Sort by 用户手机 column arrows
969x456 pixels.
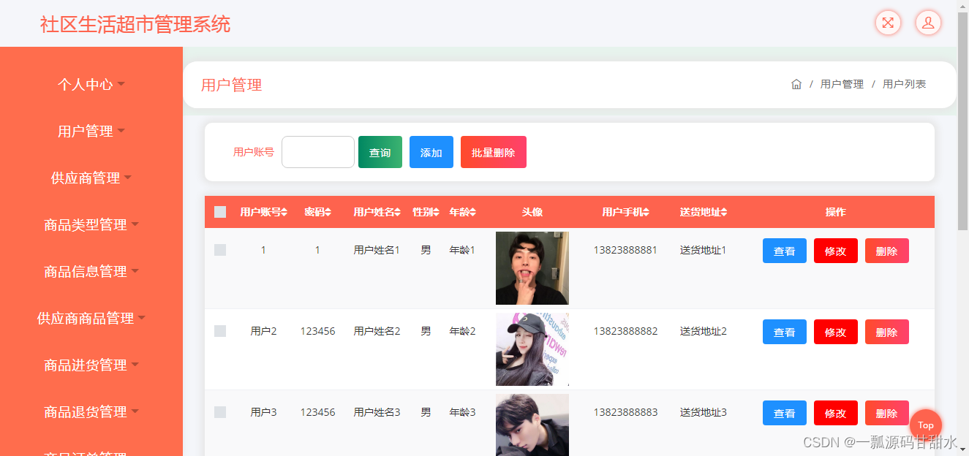pyautogui.click(x=646, y=212)
